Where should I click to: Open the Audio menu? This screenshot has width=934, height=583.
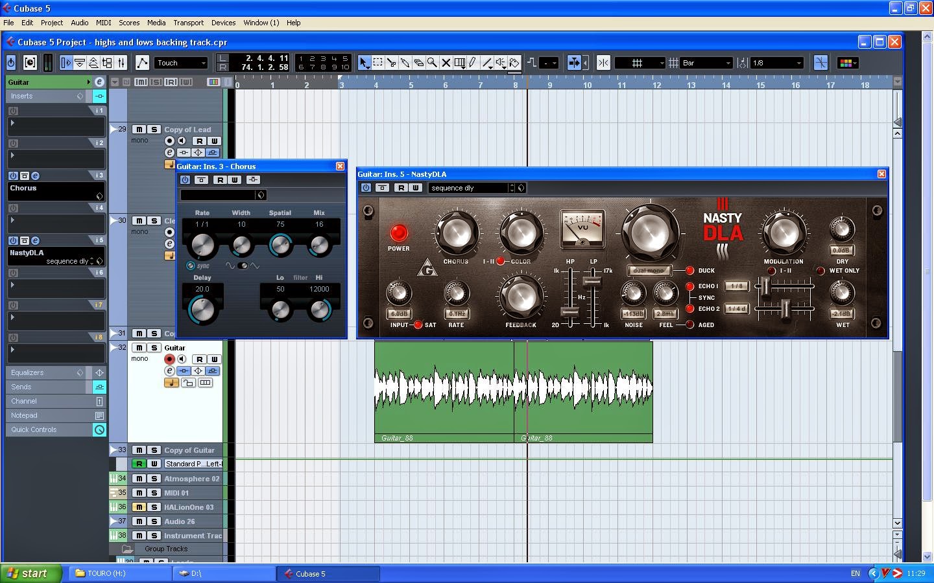click(80, 23)
